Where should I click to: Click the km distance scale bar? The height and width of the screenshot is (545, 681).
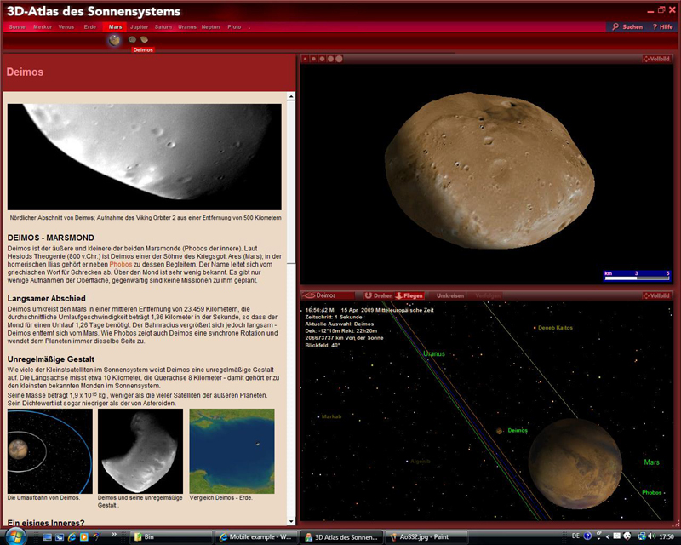pos(637,276)
